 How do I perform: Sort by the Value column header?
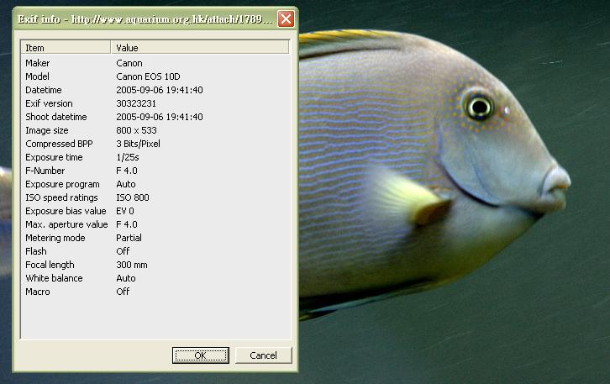[x=200, y=47]
